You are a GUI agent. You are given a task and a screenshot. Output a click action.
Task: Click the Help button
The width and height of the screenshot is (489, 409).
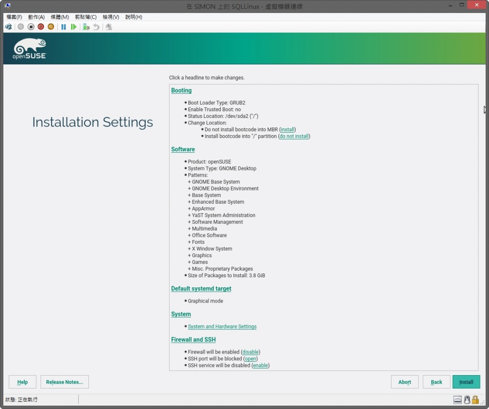(22, 382)
